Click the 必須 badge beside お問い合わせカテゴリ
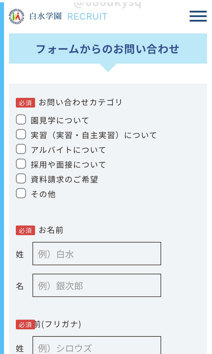Screen dimensions: 212x354 tap(25, 103)
